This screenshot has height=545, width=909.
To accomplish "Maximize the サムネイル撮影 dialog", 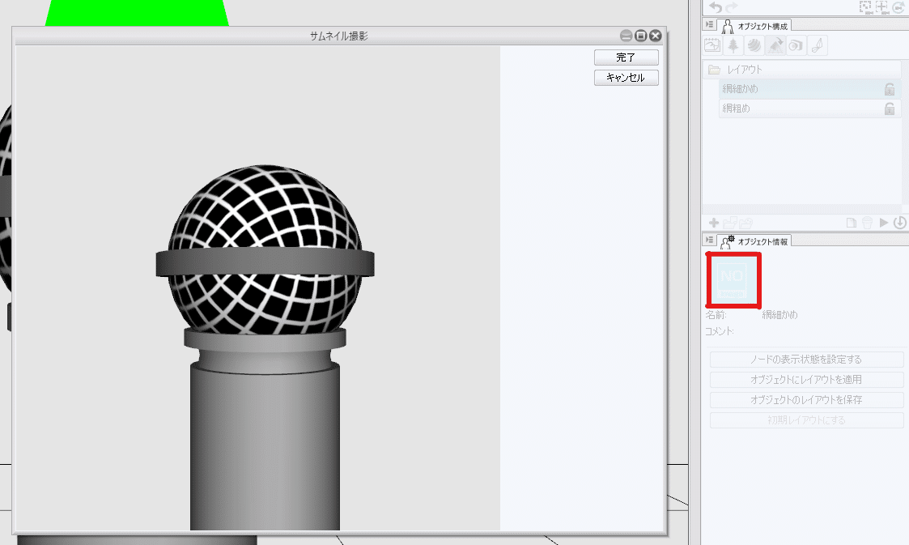I will pos(640,36).
